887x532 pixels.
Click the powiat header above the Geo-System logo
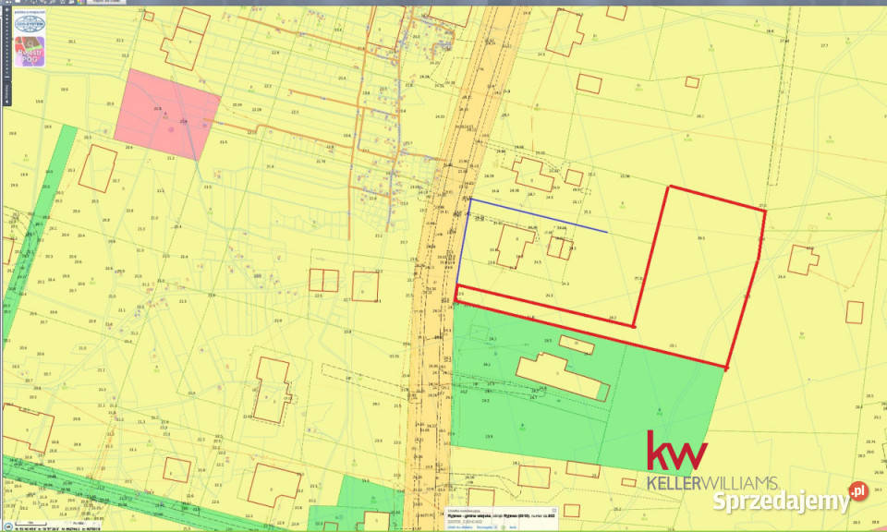(x=29, y=13)
